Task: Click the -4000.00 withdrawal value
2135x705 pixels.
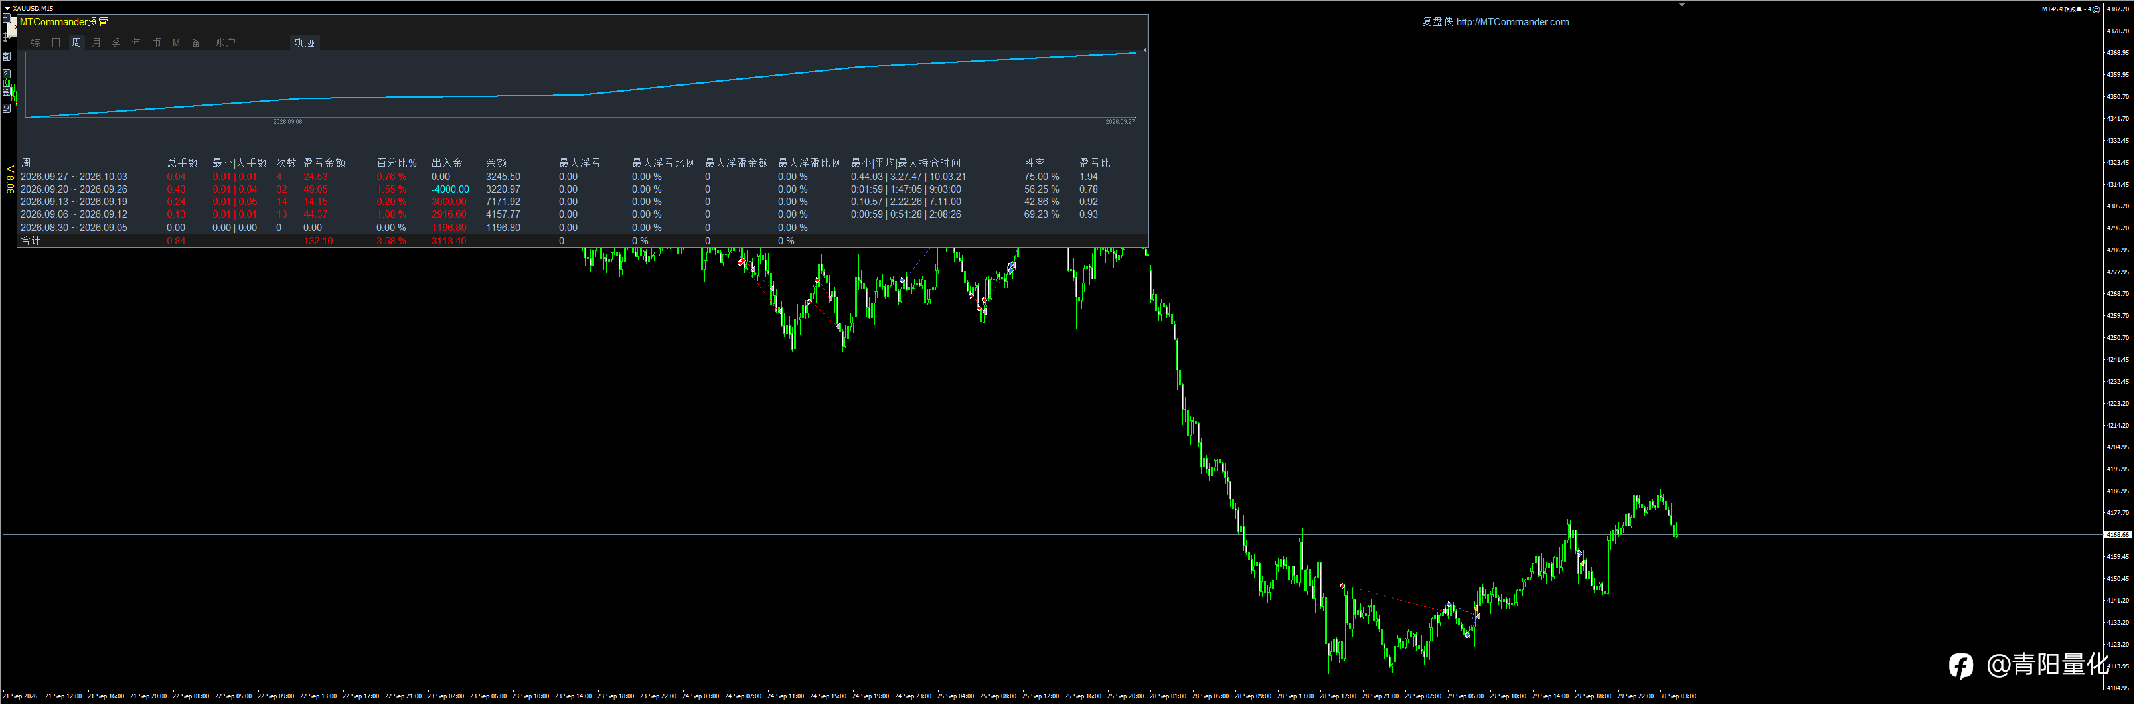Action: 450,190
